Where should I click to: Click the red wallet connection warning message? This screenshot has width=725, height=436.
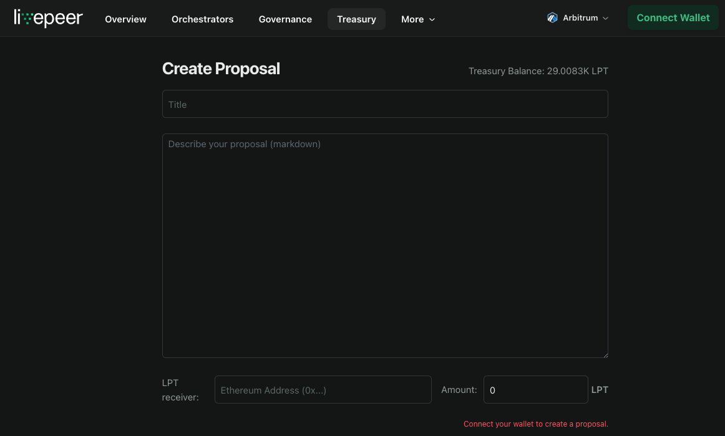(535, 424)
